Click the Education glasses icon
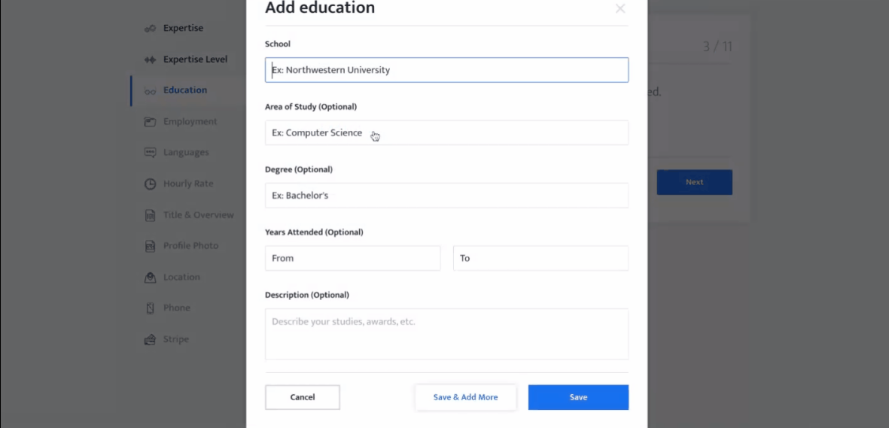Viewport: 889px width, 428px height. pos(150,91)
